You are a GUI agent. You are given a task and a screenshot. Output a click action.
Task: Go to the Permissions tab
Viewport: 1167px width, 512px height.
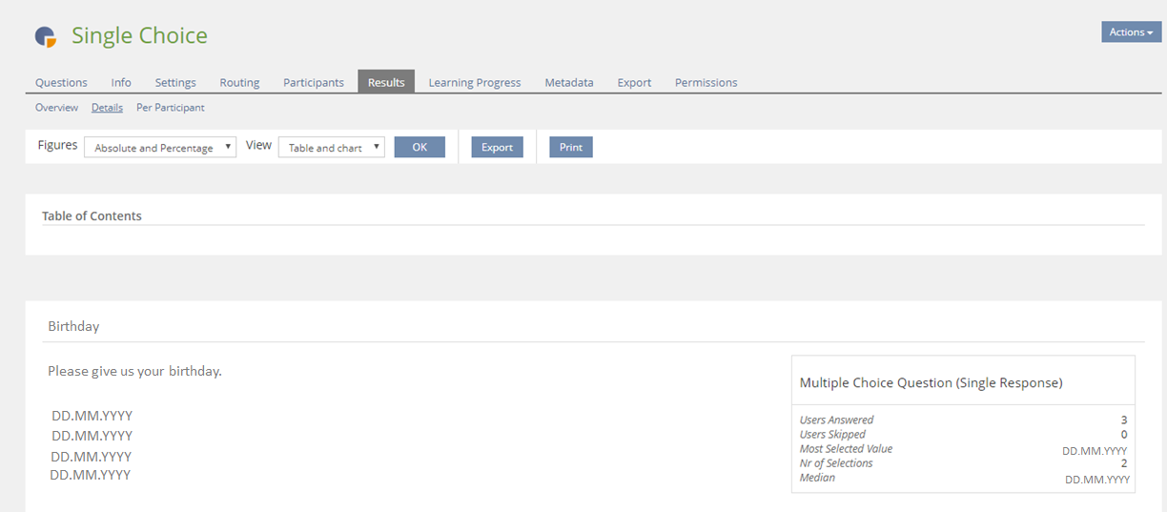tap(706, 83)
